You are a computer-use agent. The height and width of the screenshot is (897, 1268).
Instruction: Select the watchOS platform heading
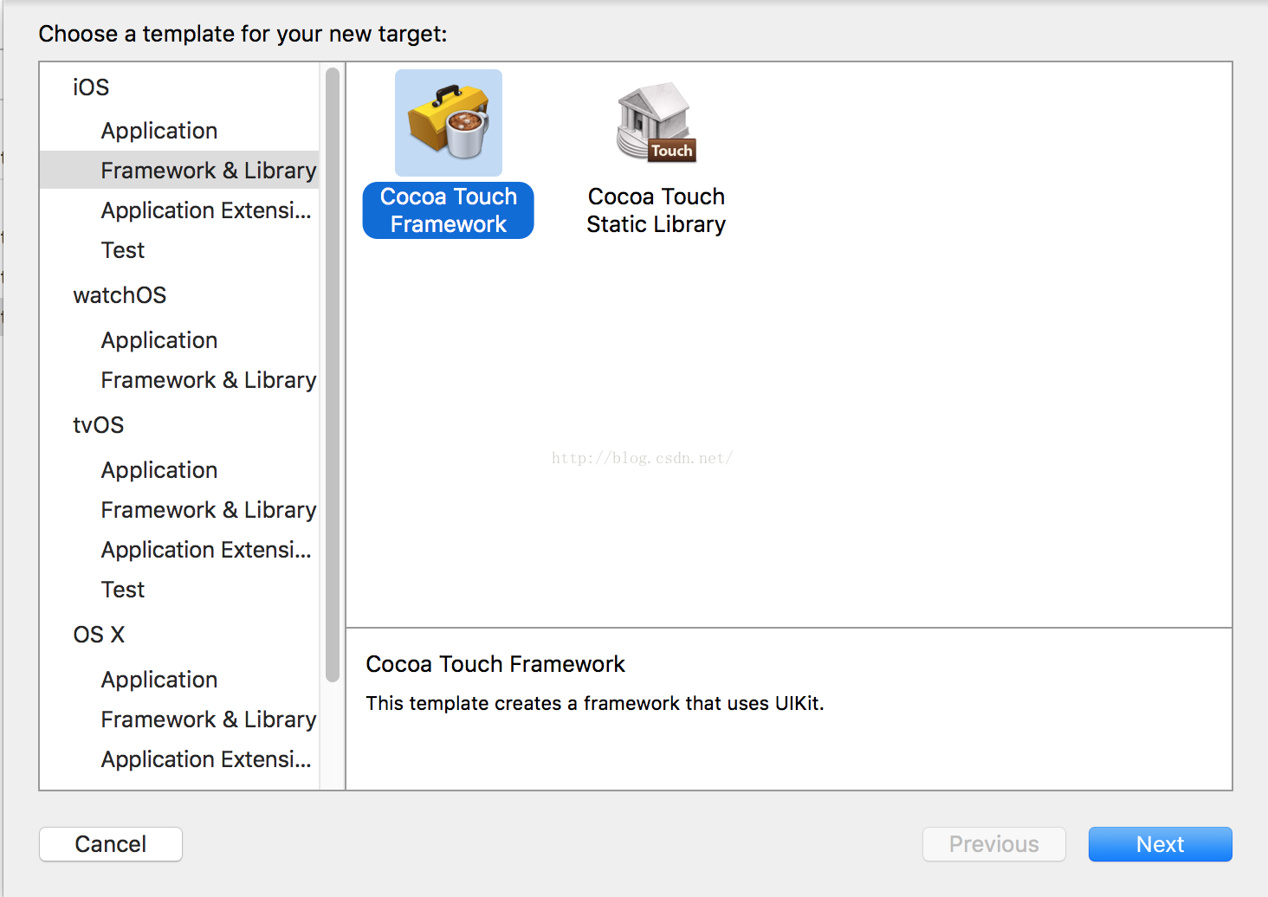tap(120, 295)
